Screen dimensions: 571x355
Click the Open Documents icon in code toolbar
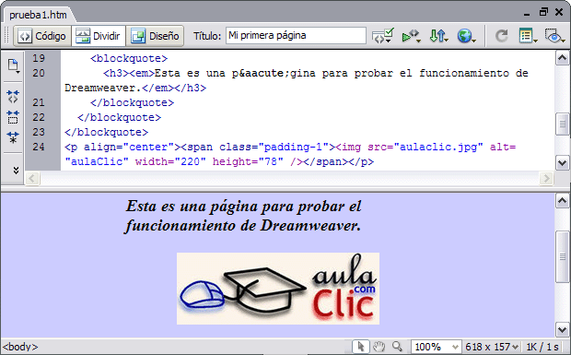pos(13,66)
